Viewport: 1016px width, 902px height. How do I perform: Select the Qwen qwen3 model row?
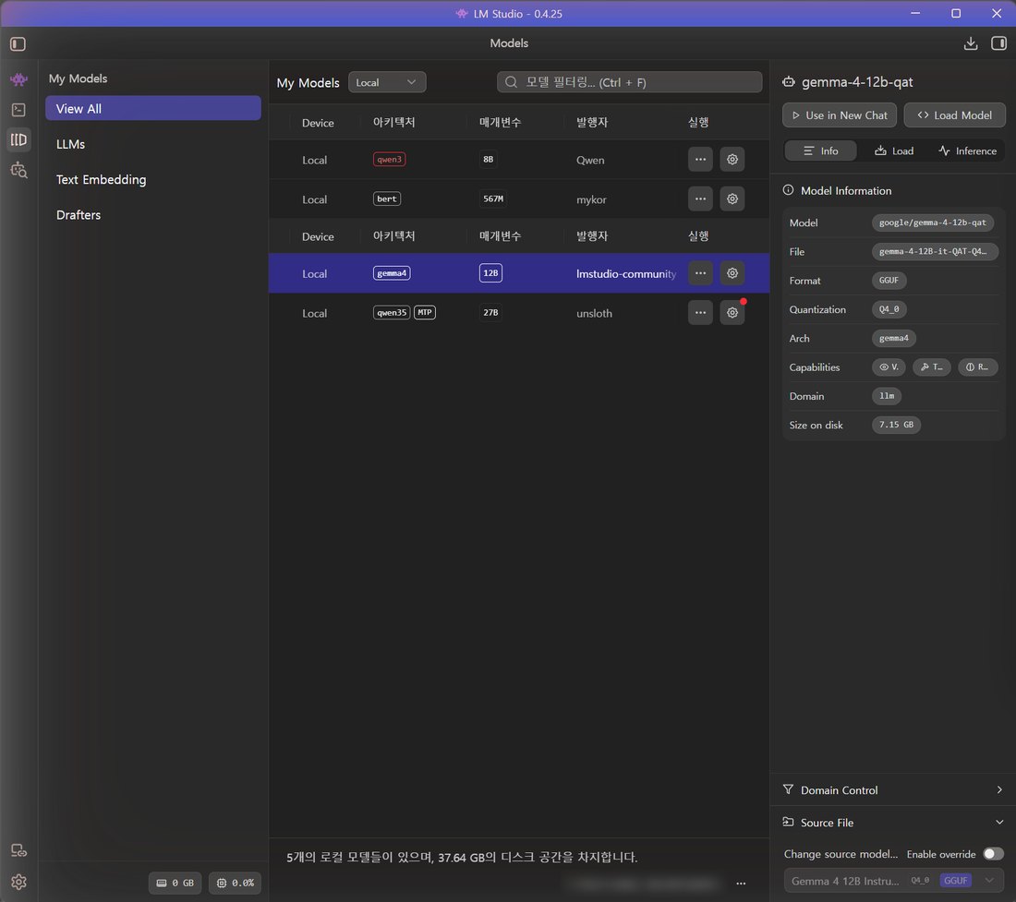(x=519, y=160)
